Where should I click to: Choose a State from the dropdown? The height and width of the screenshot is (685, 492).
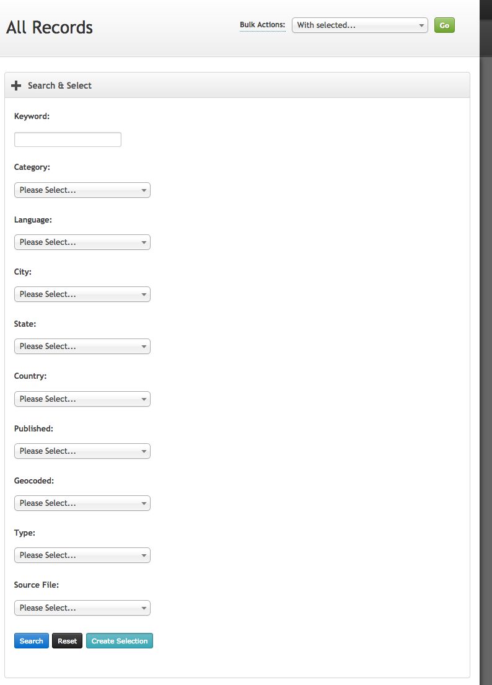click(82, 346)
